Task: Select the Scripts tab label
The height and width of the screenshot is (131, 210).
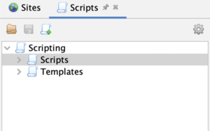Action: [x=84, y=8]
